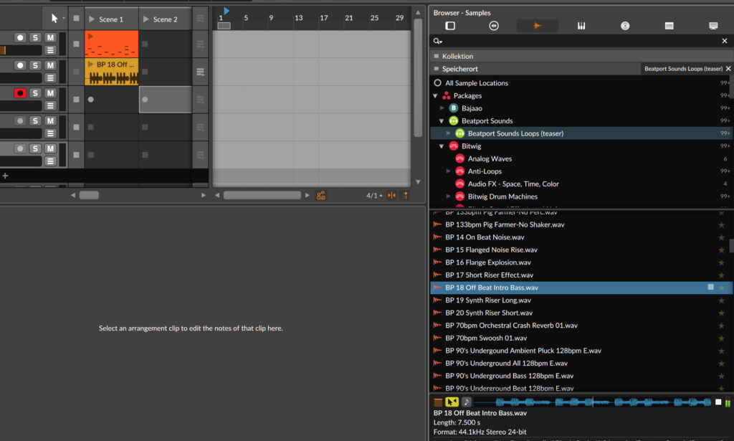Select the Scene 1 header label
This screenshot has height=441, width=734.
pyautogui.click(x=111, y=19)
